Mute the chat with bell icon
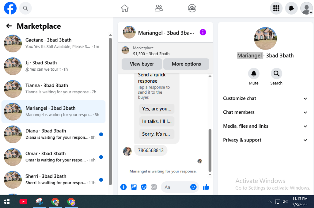Viewport: 314px width, 208px height. 254,74
